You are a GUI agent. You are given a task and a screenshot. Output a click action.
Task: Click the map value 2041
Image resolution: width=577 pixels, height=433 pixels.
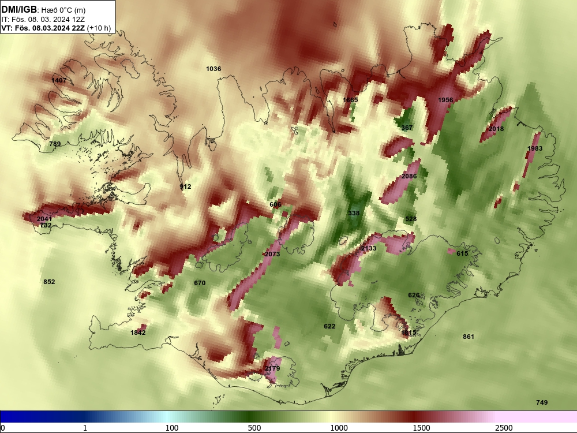point(44,219)
